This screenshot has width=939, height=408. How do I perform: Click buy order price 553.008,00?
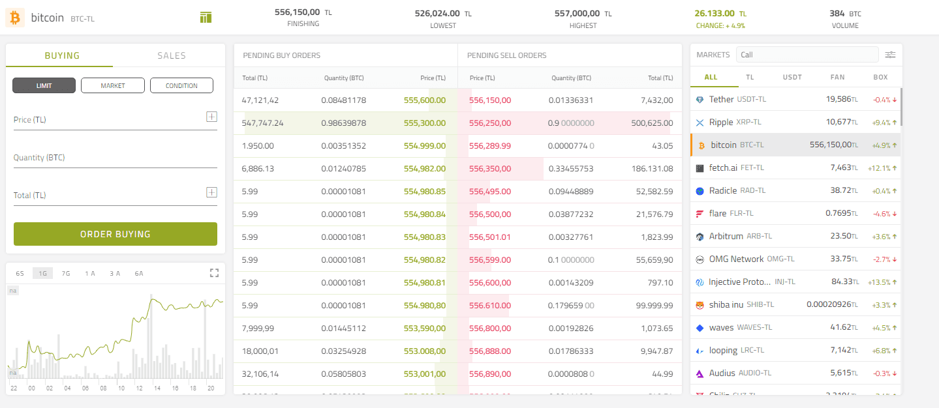click(425, 351)
